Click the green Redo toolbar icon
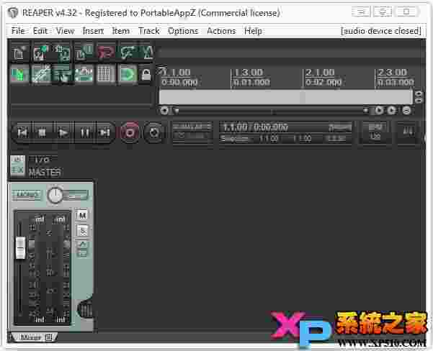433x351 pixels. (128, 53)
